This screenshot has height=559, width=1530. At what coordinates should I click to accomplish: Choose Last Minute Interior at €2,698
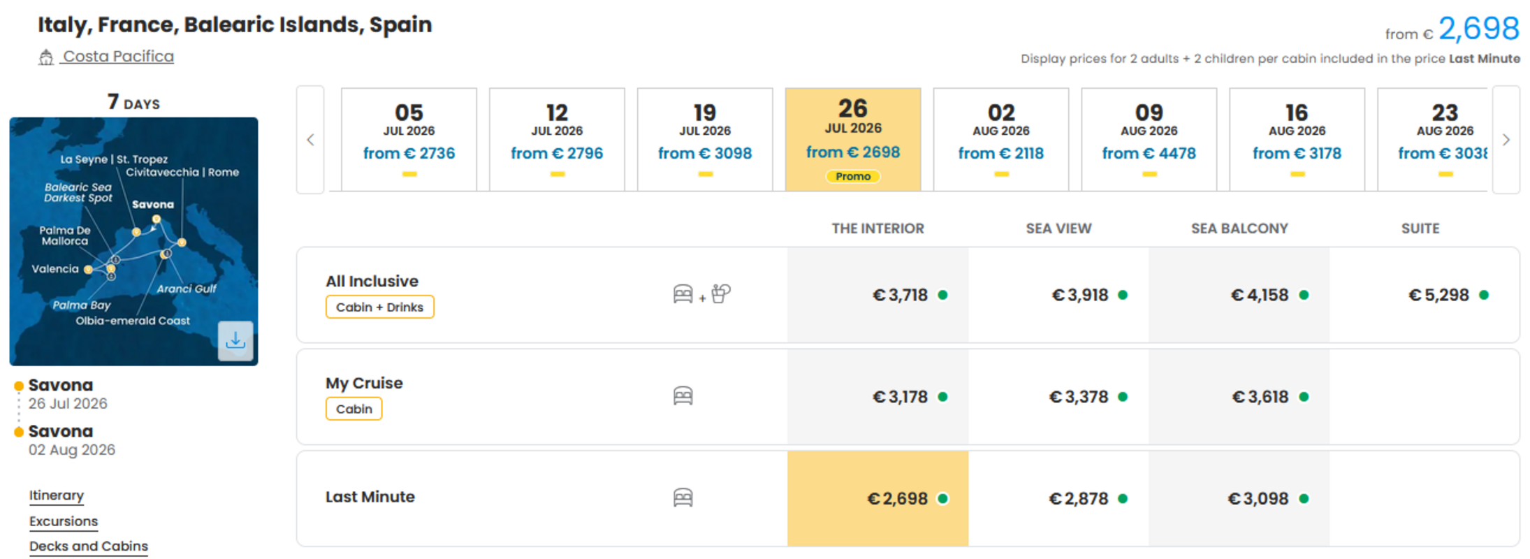[878, 498]
